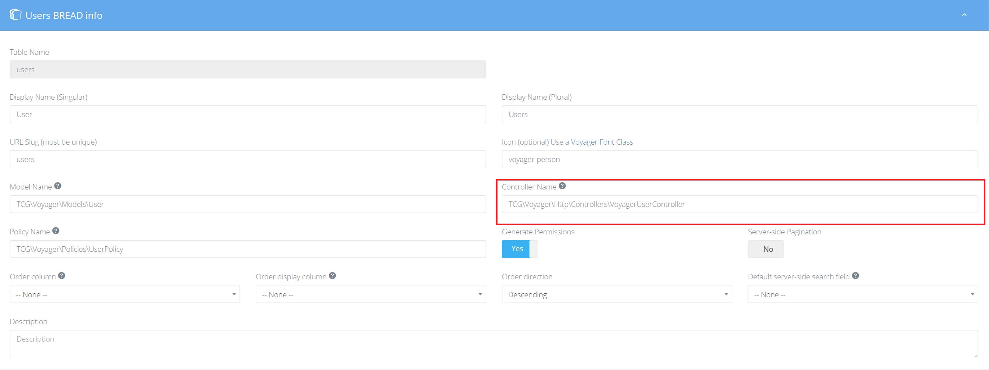Viewport: 989px width, 370px height.
Task: Open the Order column dropdown
Action: (125, 294)
